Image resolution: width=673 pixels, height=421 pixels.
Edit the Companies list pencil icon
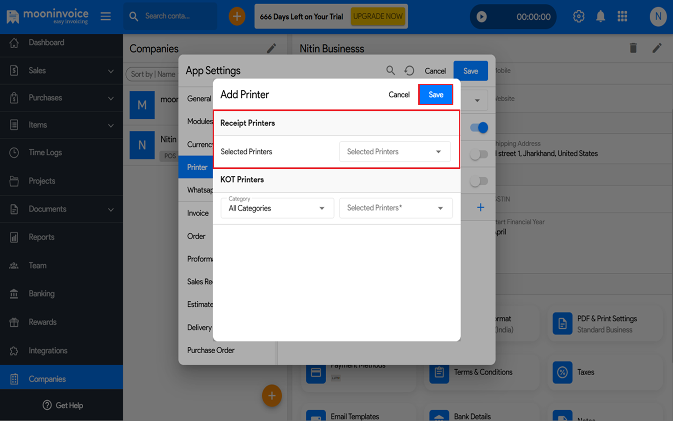(x=272, y=48)
